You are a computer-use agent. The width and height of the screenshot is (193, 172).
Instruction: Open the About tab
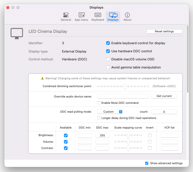click(x=127, y=17)
